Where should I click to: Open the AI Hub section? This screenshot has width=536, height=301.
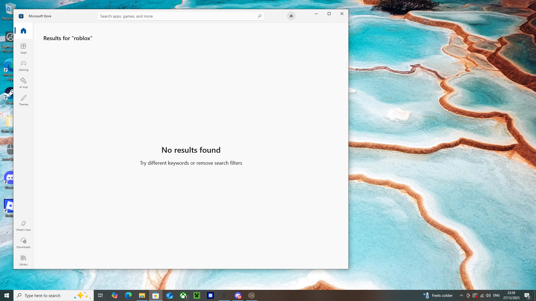pyautogui.click(x=23, y=83)
